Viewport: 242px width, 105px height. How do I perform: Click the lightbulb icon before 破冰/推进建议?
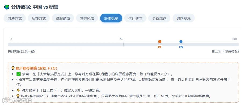click(x=18, y=96)
